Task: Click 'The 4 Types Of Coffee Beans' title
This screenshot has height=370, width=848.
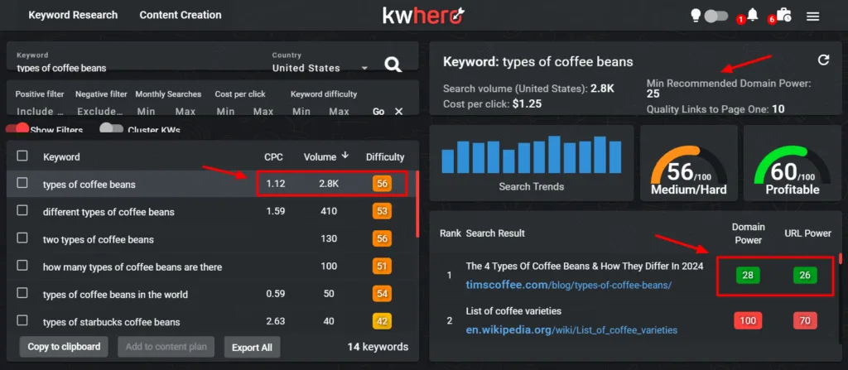Action: pyautogui.click(x=585, y=266)
